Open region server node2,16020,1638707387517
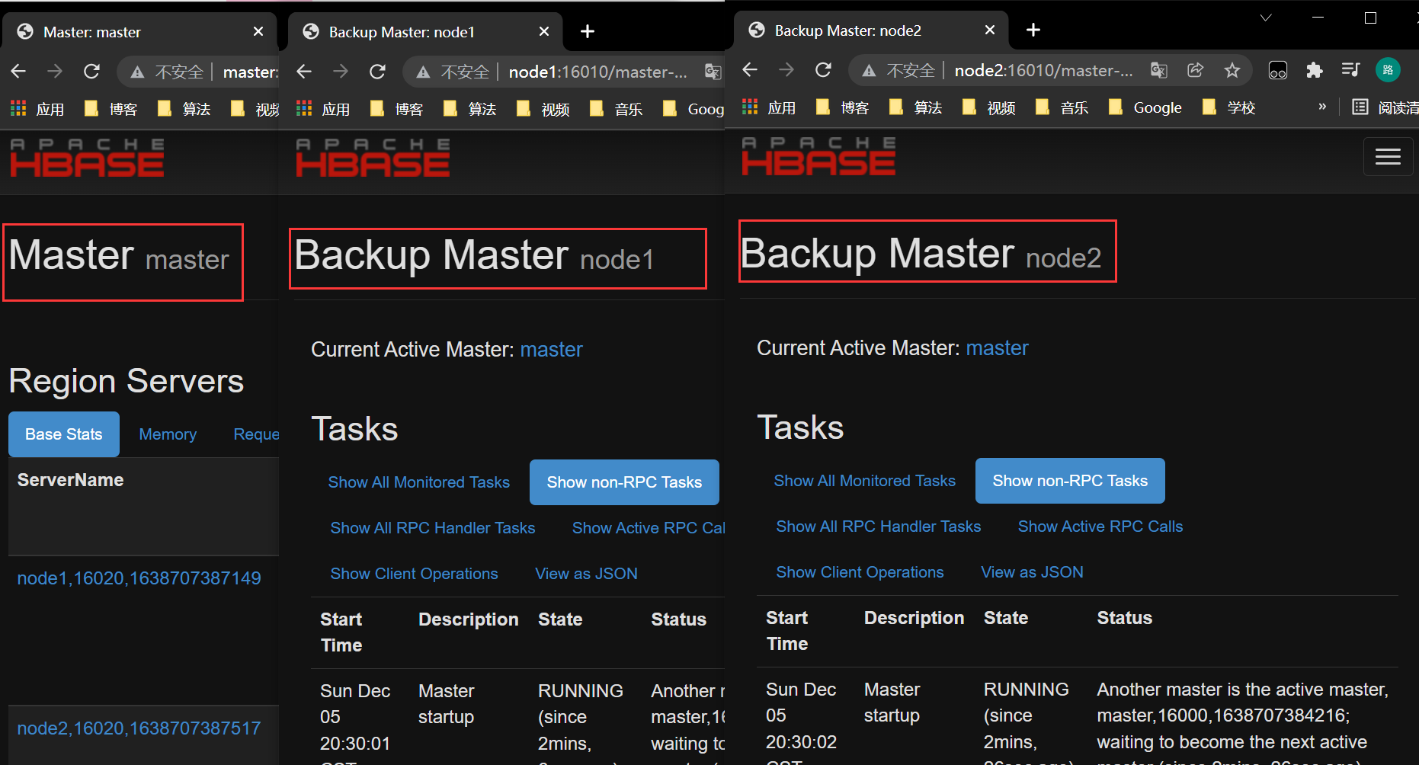This screenshot has height=765, width=1419. [x=139, y=728]
